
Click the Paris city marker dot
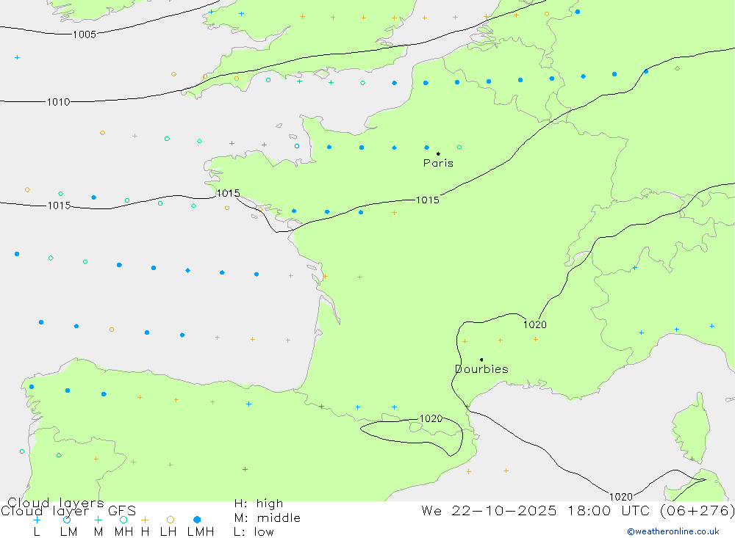[x=438, y=153]
